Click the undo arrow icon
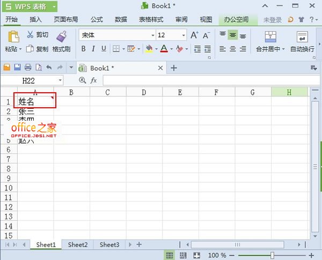This screenshot has width=322, height=260. 49,67
